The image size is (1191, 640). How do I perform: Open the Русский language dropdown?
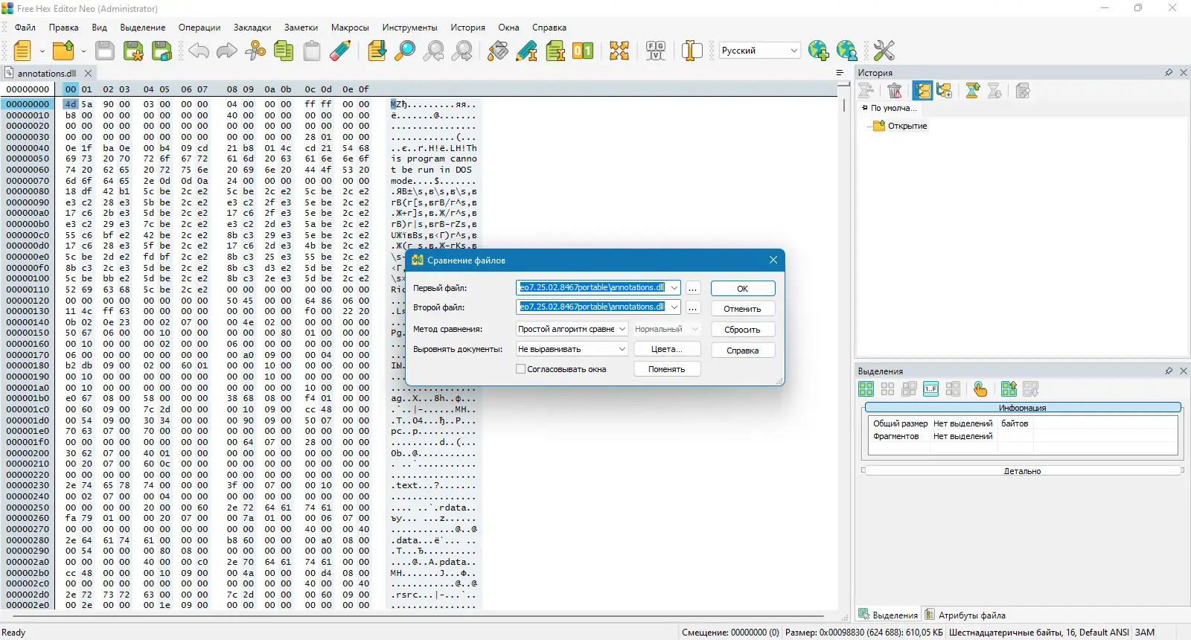click(x=759, y=51)
